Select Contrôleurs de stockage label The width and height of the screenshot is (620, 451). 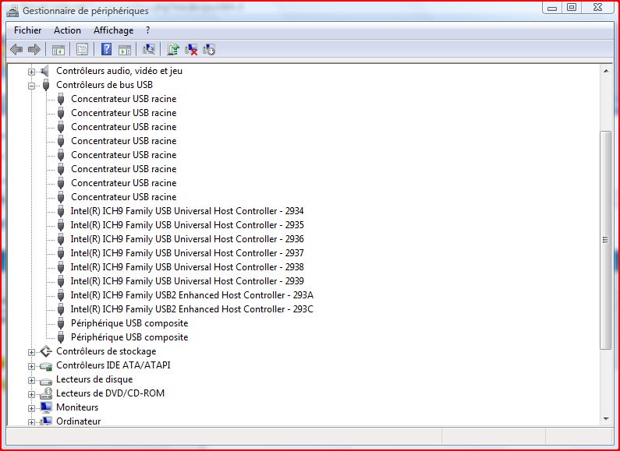106,351
